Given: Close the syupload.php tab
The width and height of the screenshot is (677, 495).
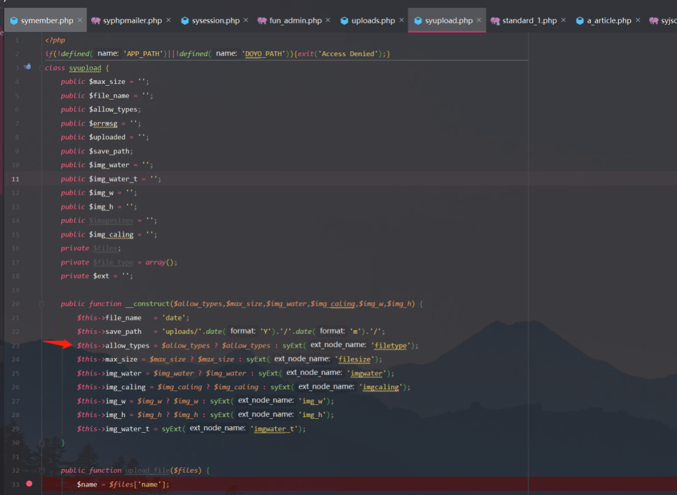Looking at the screenshot, I should 479,21.
